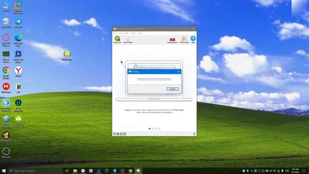Open the dark green U circle desktop icon

click(18, 105)
